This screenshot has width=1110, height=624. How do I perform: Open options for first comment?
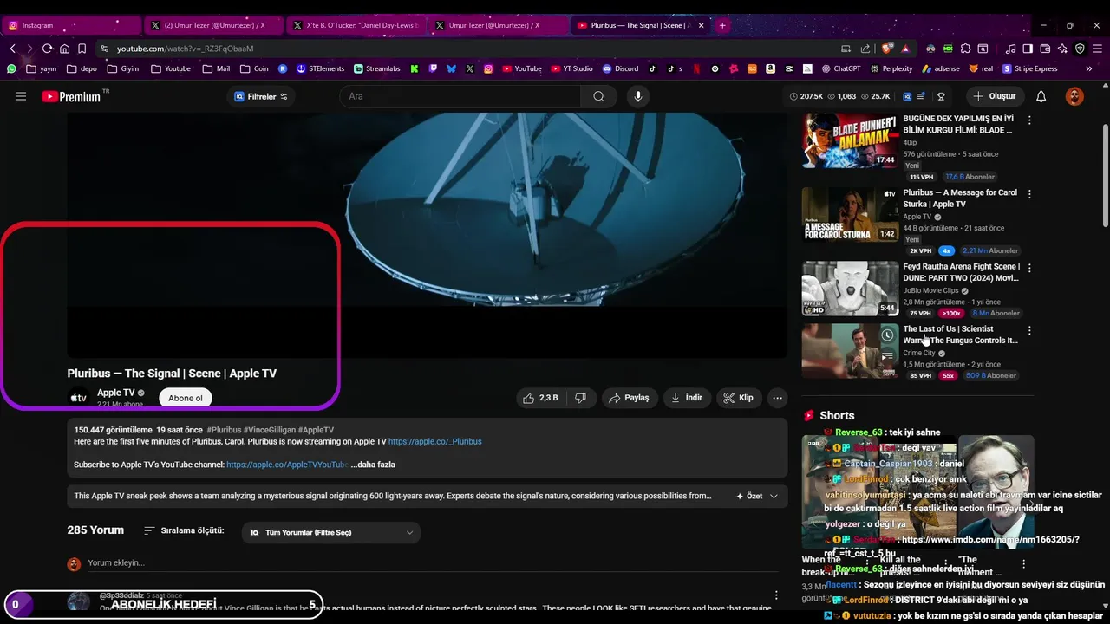coord(776,595)
